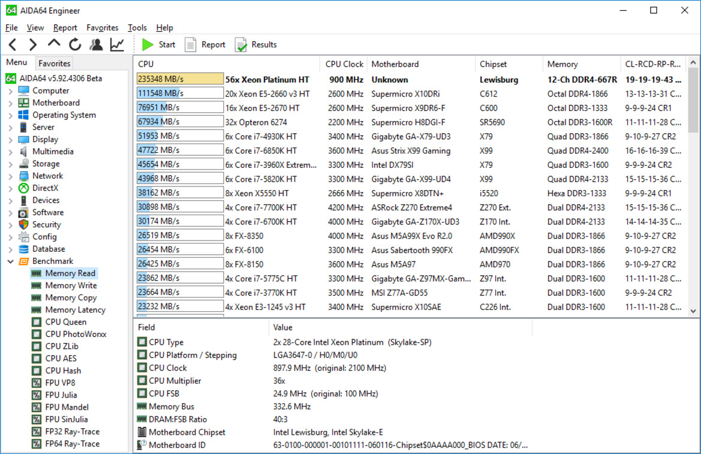Select the Devices icon in tree
The image size is (701, 454).
(x=24, y=200)
